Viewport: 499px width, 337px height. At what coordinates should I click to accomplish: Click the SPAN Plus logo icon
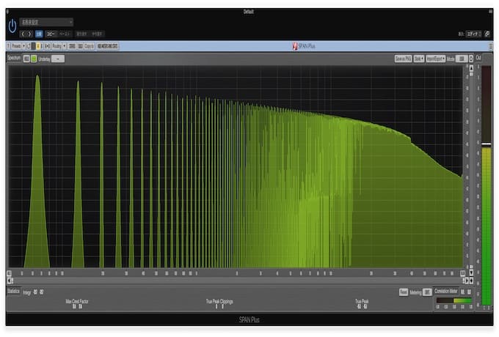(295, 46)
